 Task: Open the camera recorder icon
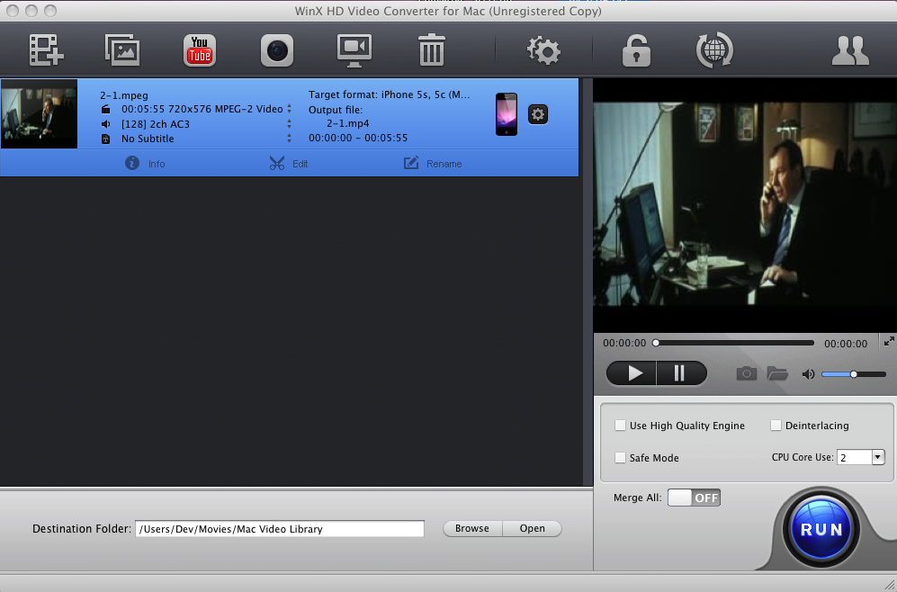[277, 50]
